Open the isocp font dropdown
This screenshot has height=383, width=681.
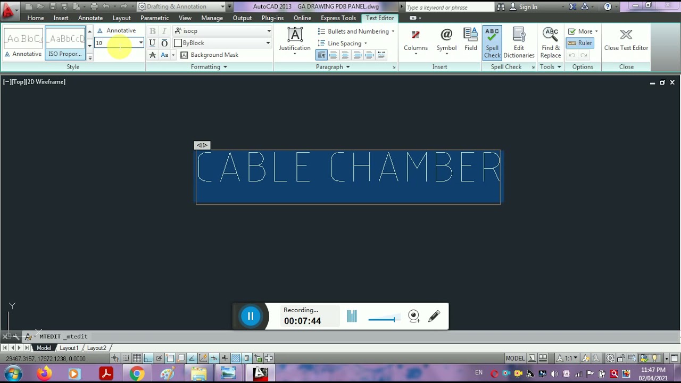tap(222, 31)
